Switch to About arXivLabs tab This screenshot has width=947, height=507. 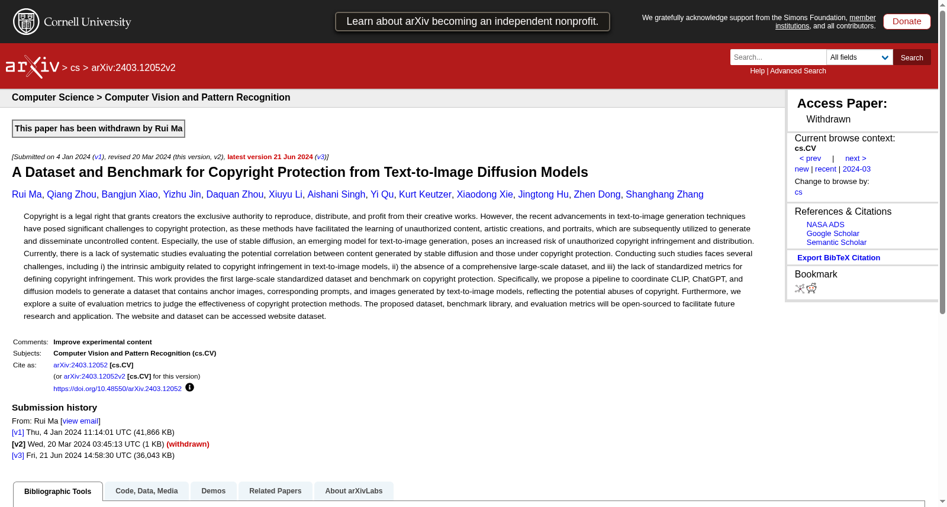pos(354,491)
